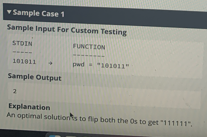Click inside the sample output code box
Screen dimensions: 207x137
click(x=104, y=95)
